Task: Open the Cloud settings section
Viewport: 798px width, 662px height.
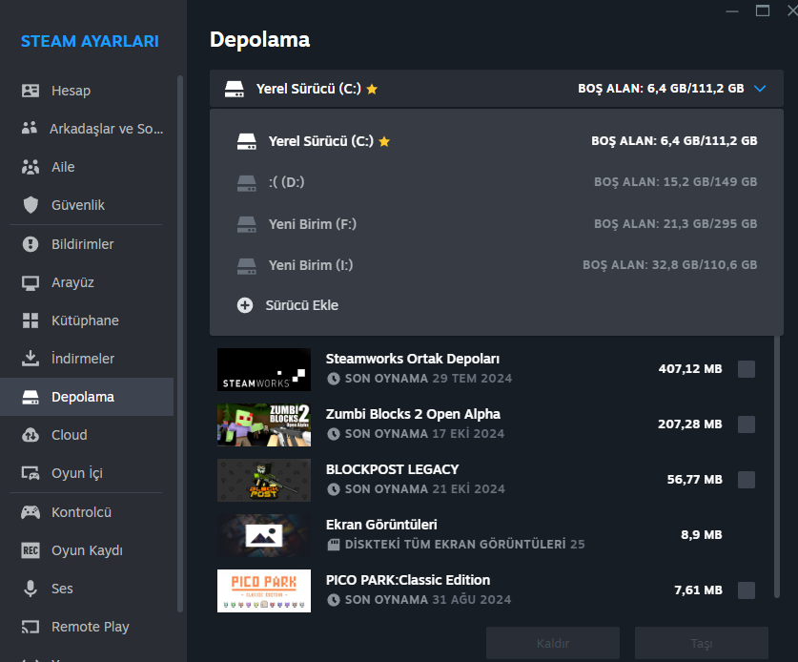Action: pyautogui.click(x=87, y=435)
